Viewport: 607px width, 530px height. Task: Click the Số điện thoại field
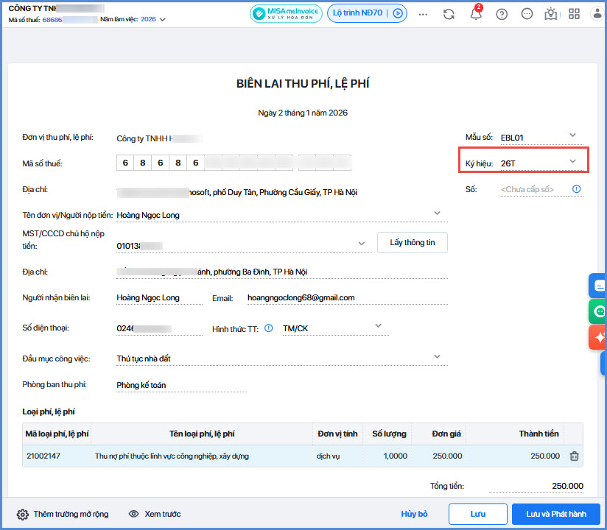coord(160,328)
